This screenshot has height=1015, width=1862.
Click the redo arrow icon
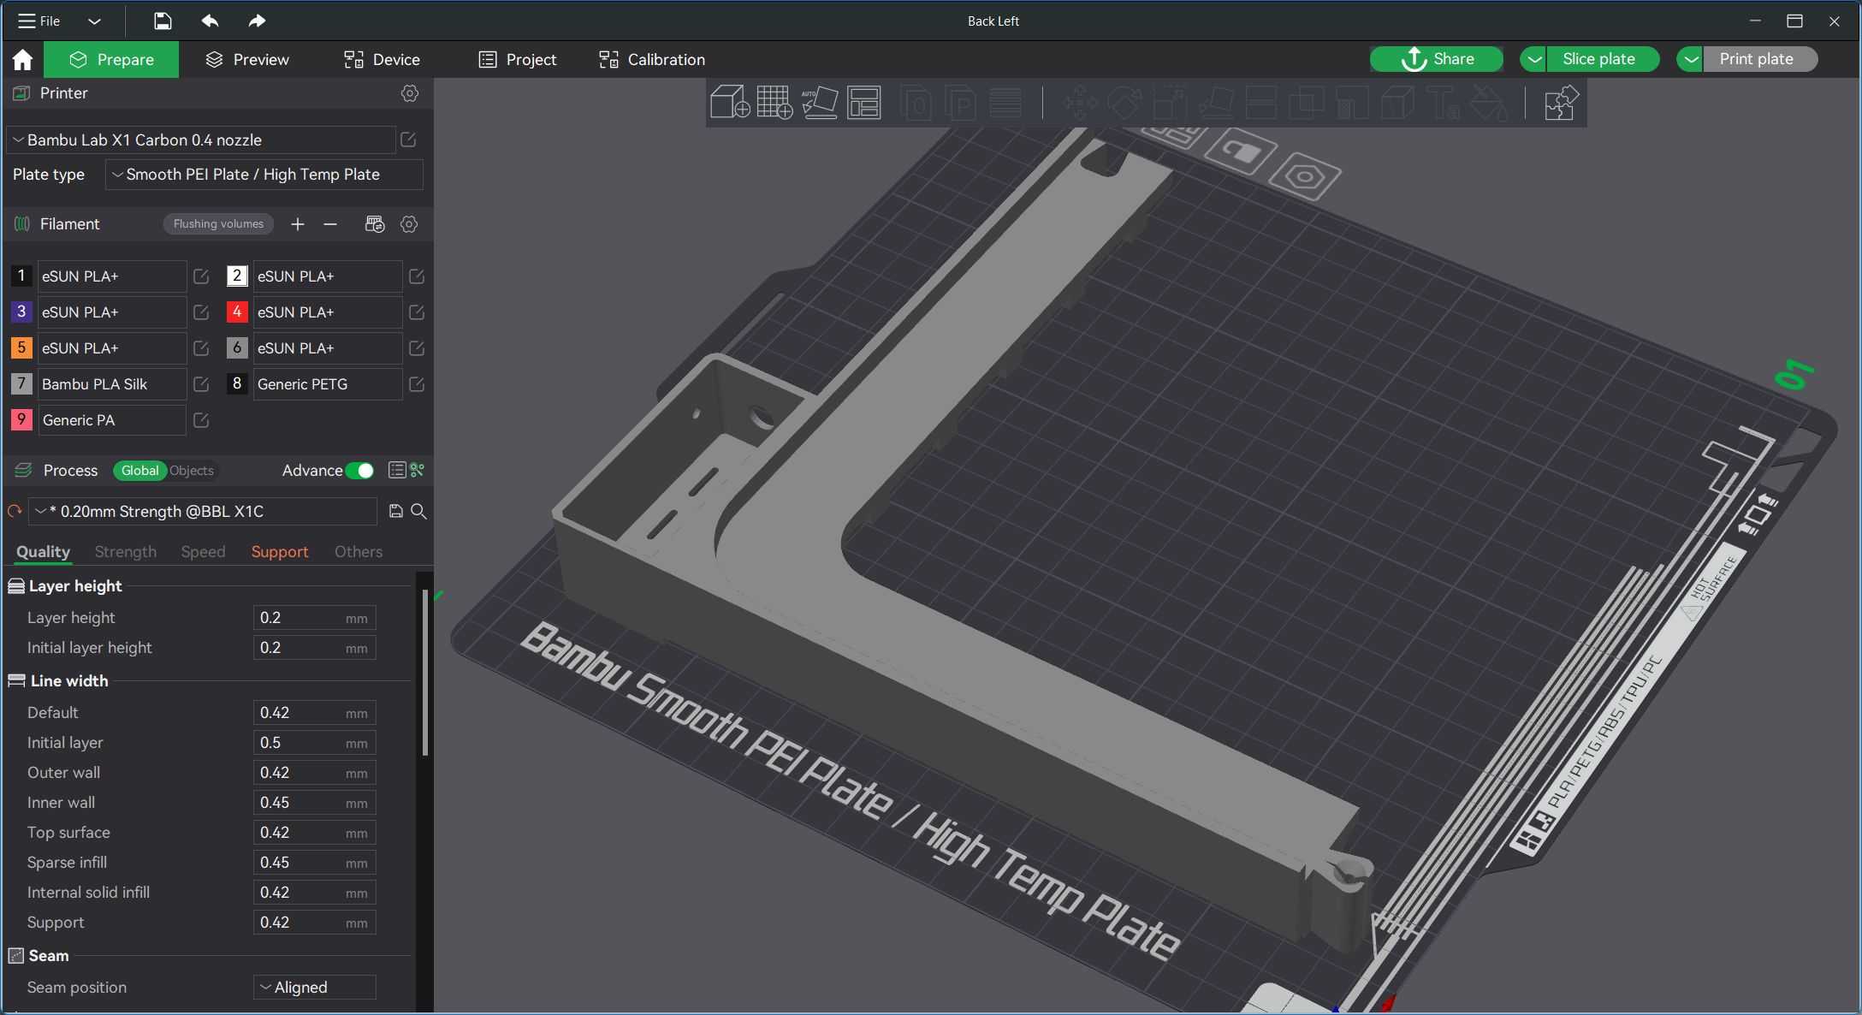(257, 21)
